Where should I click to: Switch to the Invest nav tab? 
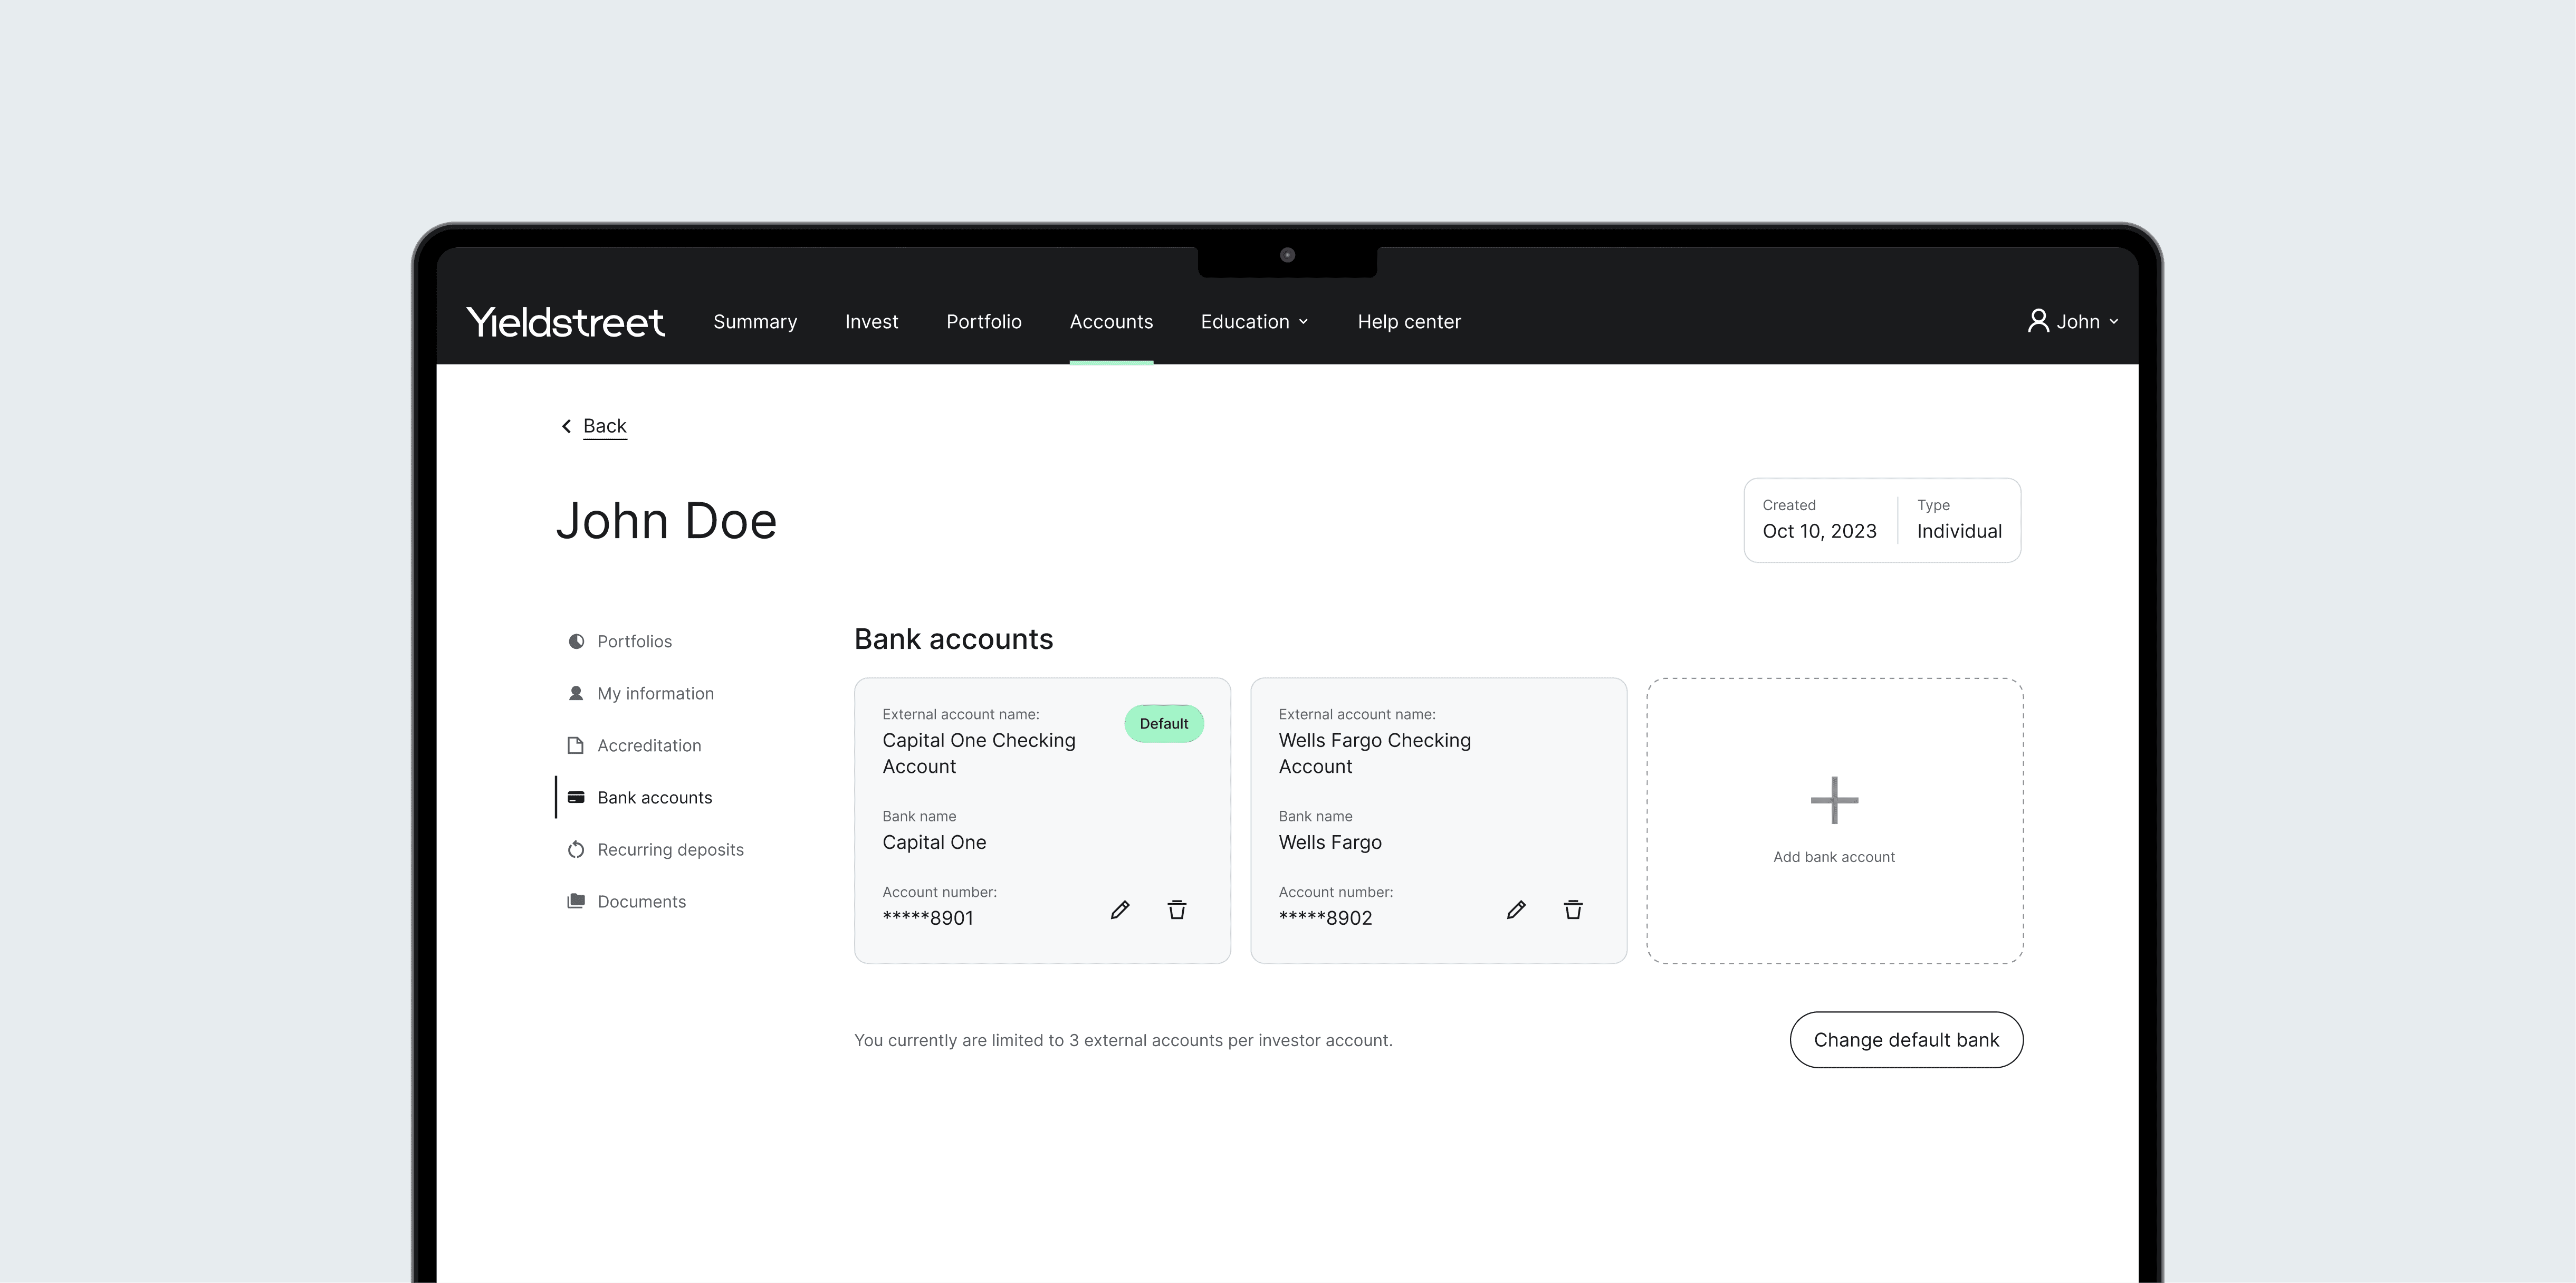coord(871,322)
